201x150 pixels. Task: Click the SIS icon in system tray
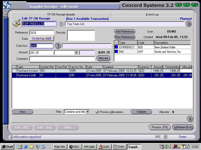166,147
